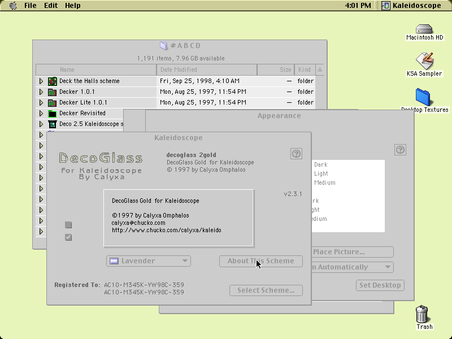Viewport: 452px width, 339px height.
Task: Open the Help menu
Action: coord(73,6)
